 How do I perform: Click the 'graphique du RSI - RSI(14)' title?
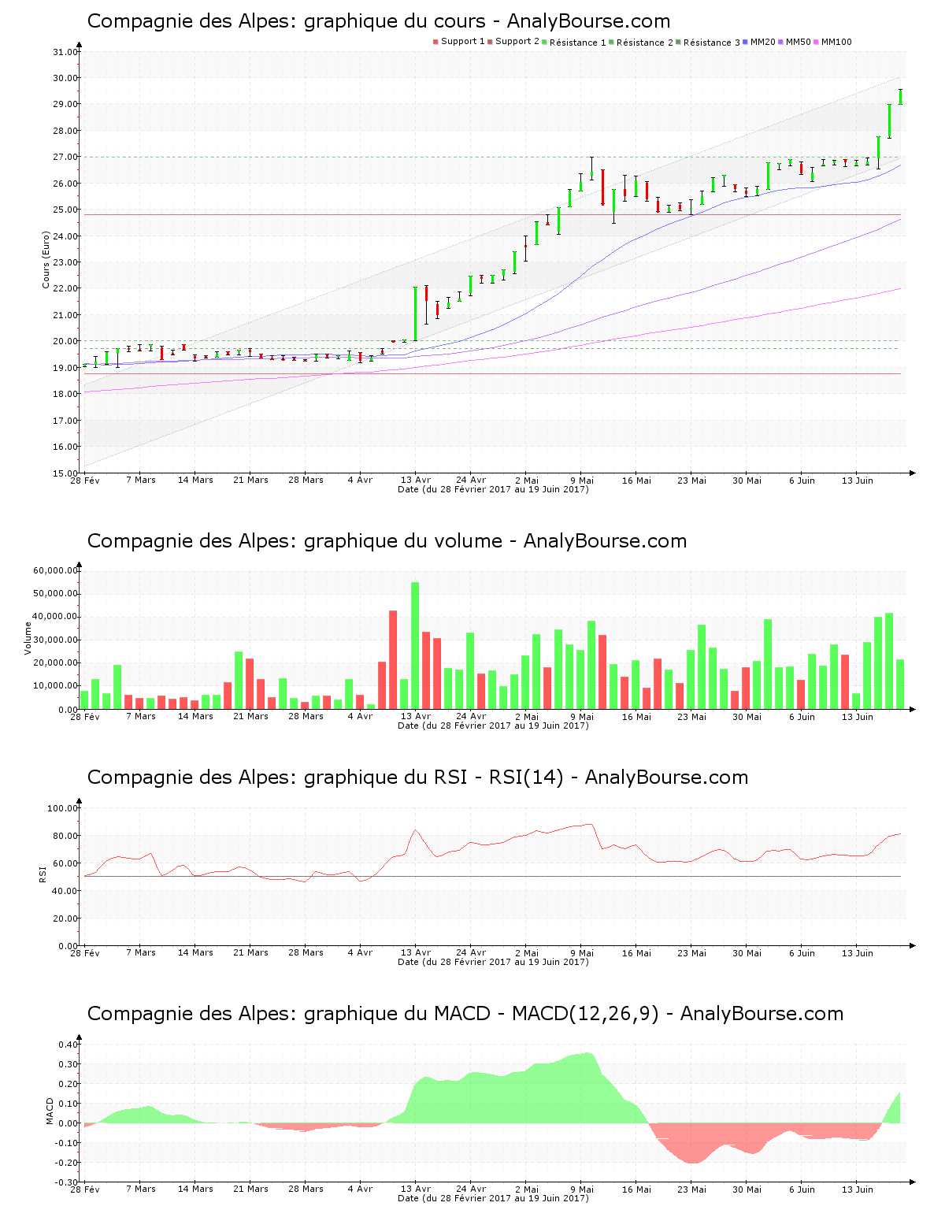[x=417, y=778]
